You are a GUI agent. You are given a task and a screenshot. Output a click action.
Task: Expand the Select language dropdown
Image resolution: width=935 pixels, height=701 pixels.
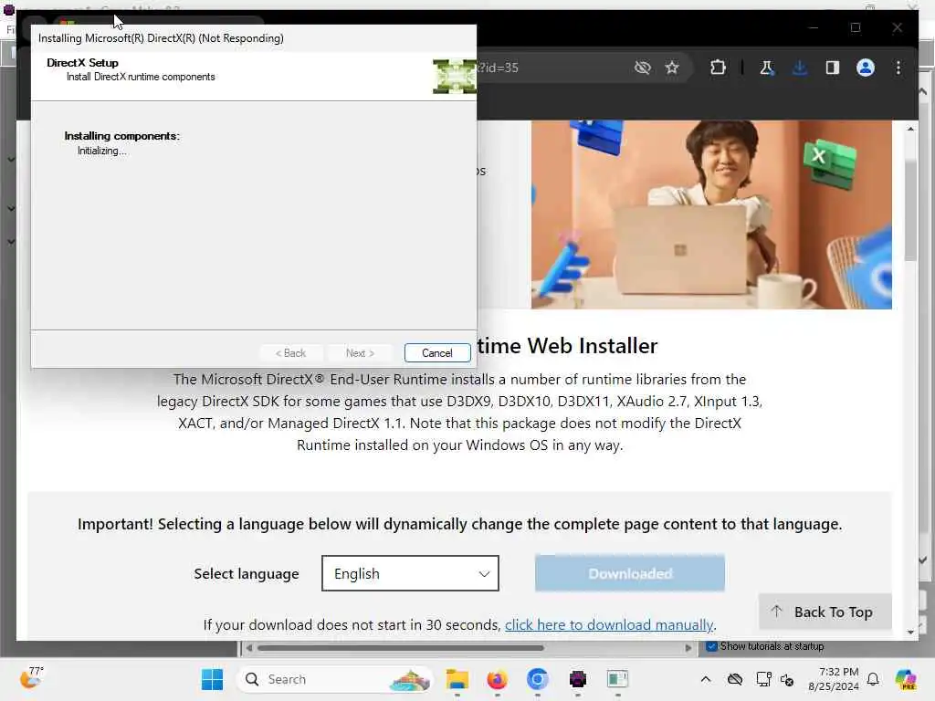pos(410,573)
